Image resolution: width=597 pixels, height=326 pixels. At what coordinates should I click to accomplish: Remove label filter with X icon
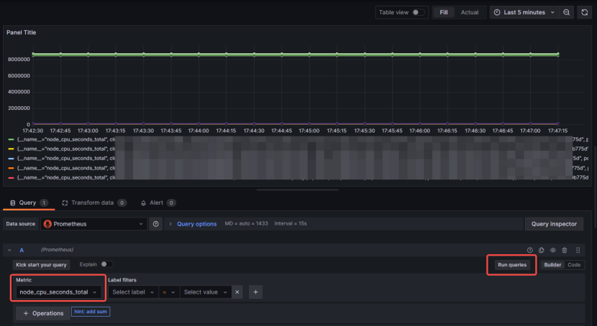pyautogui.click(x=237, y=292)
